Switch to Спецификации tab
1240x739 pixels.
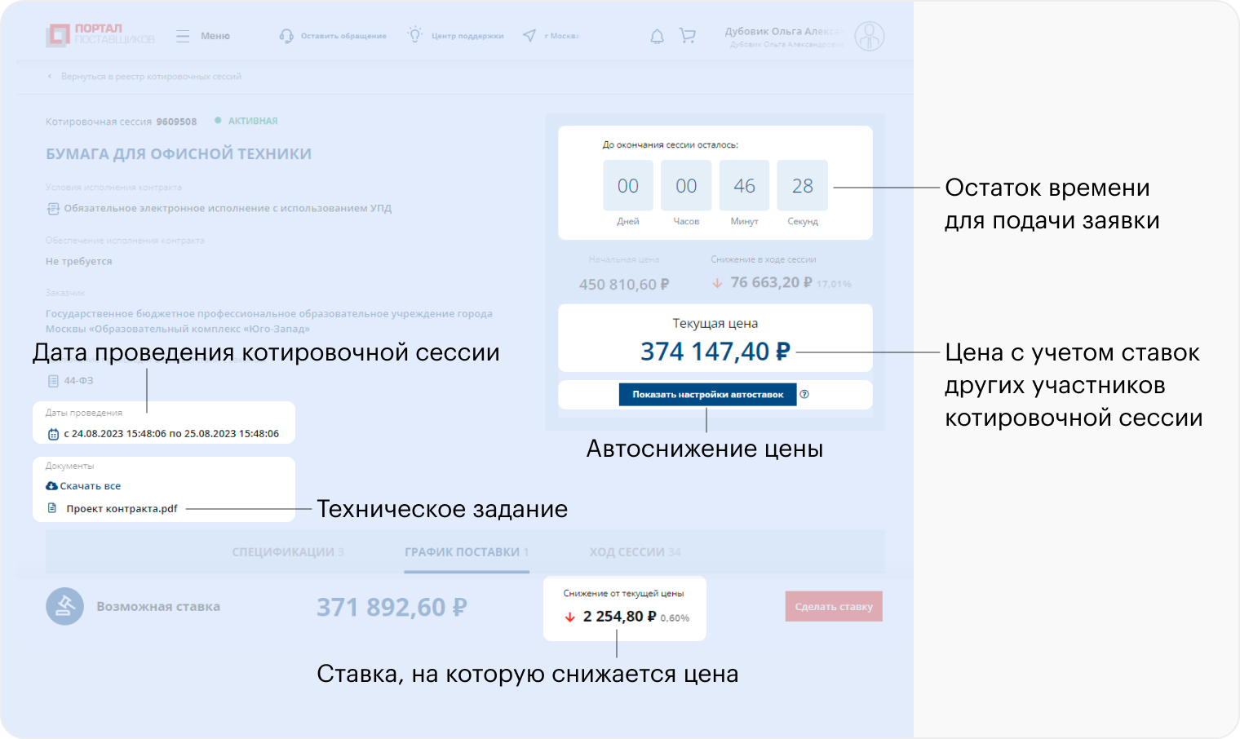pyautogui.click(x=288, y=552)
